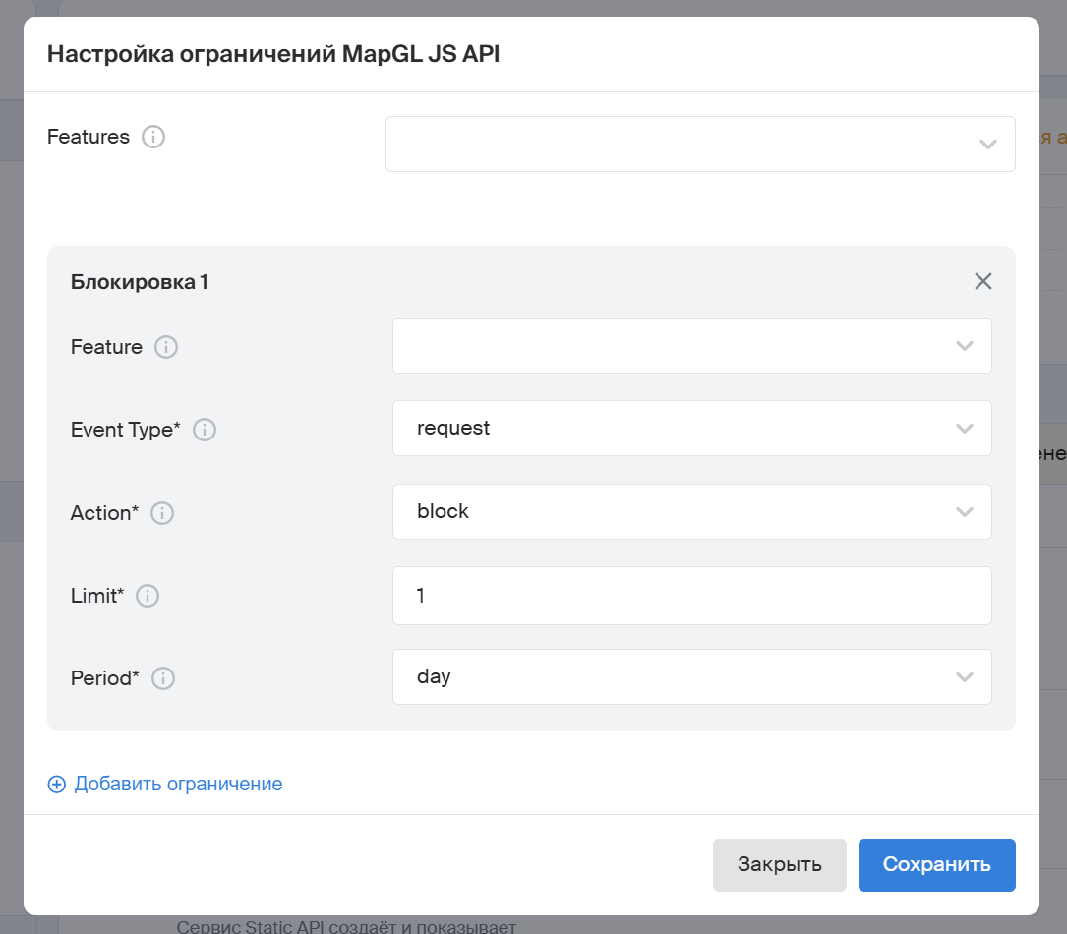
Task: Click the info icon beside Period
Action: point(163,678)
